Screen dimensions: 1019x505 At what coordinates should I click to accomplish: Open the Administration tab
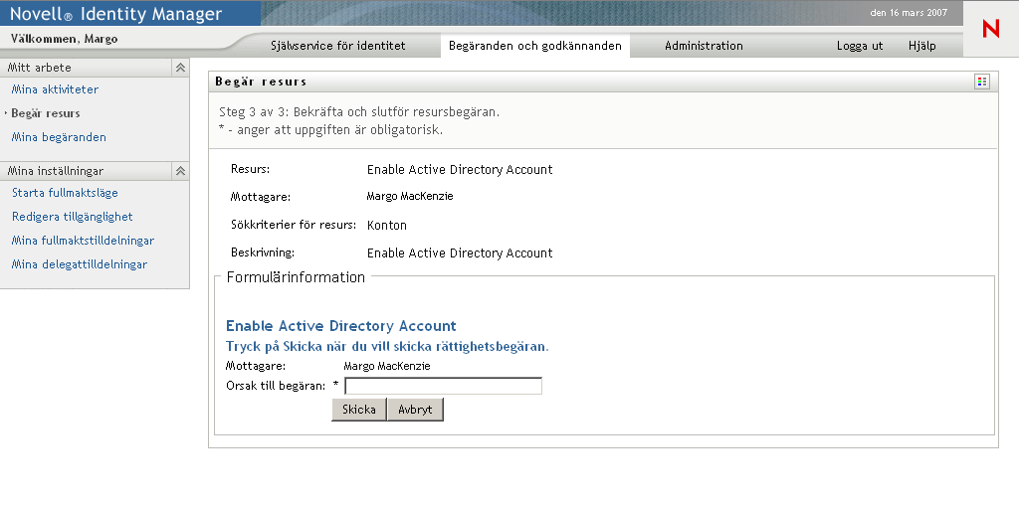pyautogui.click(x=704, y=46)
